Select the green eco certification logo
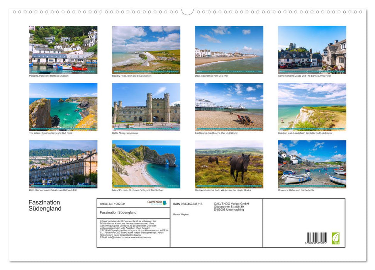 coord(336,238)
